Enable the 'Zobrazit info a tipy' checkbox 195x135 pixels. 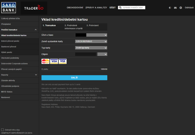[2, 130]
